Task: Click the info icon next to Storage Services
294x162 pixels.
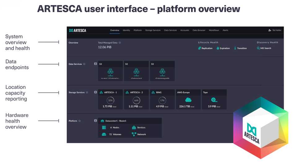Action: pyautogui.click(x=87, y=92)
